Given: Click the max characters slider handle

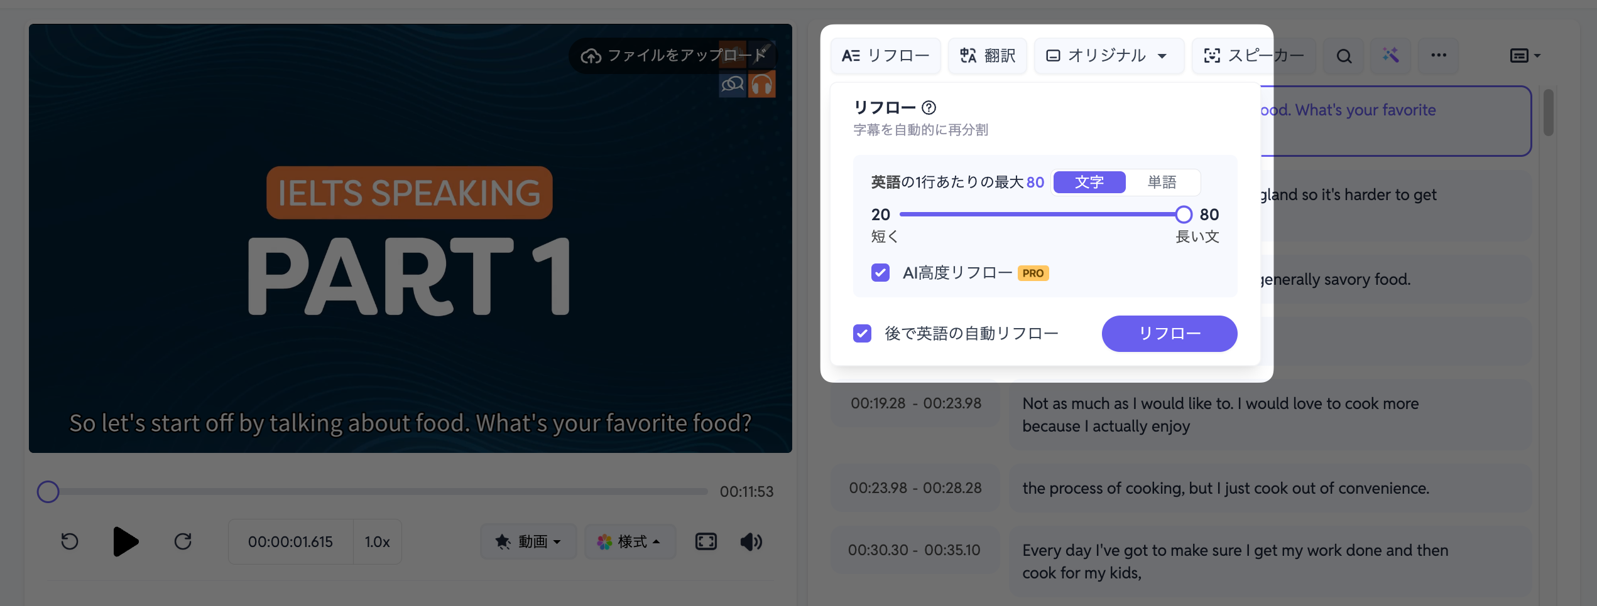Looking at the screenshot, I should coord(1183,215).
